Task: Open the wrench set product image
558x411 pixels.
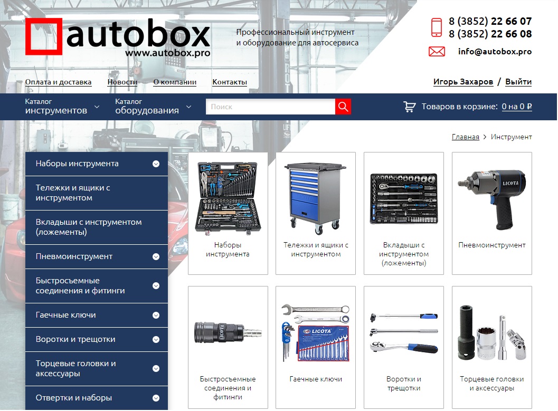Action: point(316,332)
